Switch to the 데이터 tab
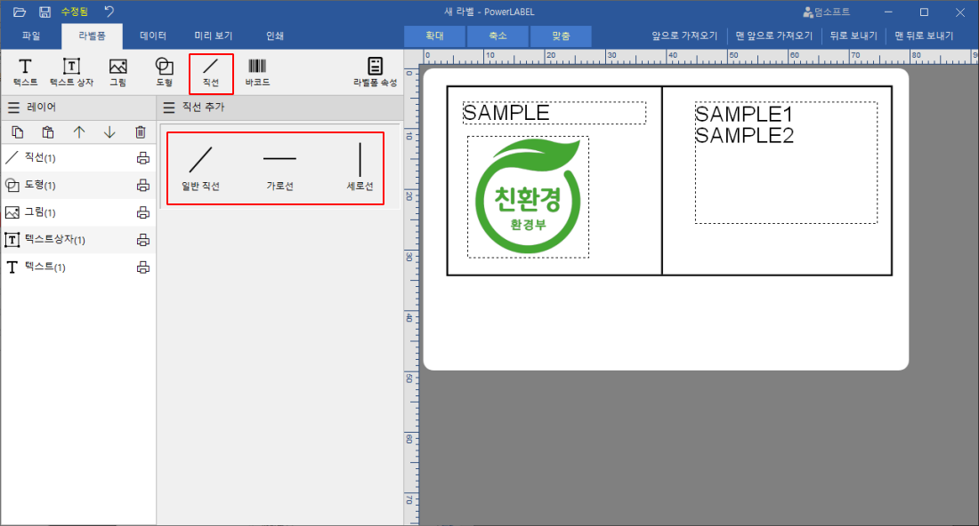Screen dimensions: 979x526 [153, 36]
